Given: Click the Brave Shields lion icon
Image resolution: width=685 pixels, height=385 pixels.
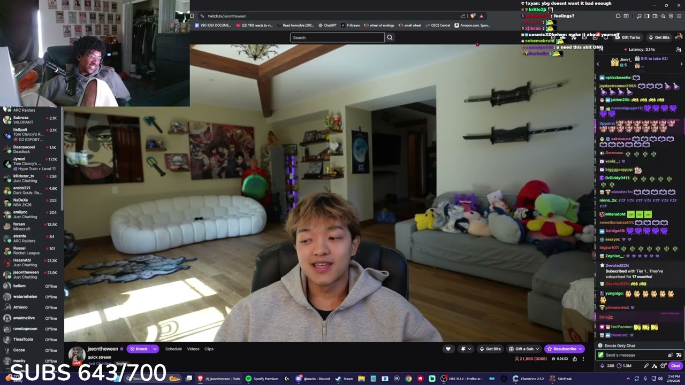Looking at the screenshot, I should pos(473,16).
